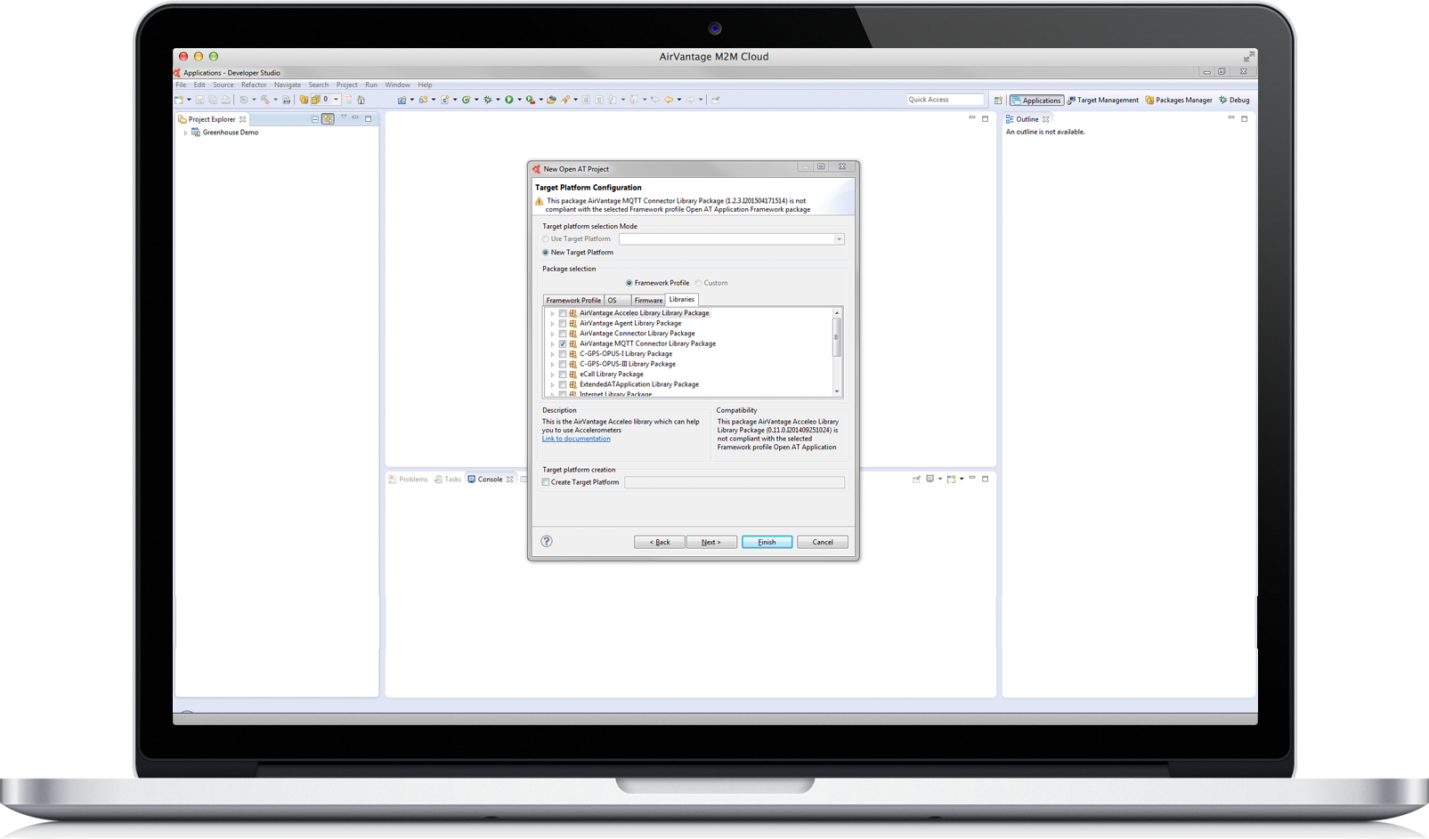Click the green Run toolbar button
This screenshot has height=839, width=1429.
tap(509, 100)
